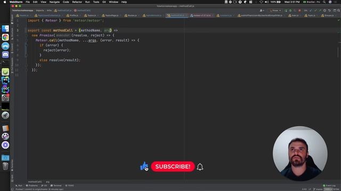The image size is (341, 191).
Task: Click the clock showing Wed 3:51 PM
Action: click(x=292, y=2)
